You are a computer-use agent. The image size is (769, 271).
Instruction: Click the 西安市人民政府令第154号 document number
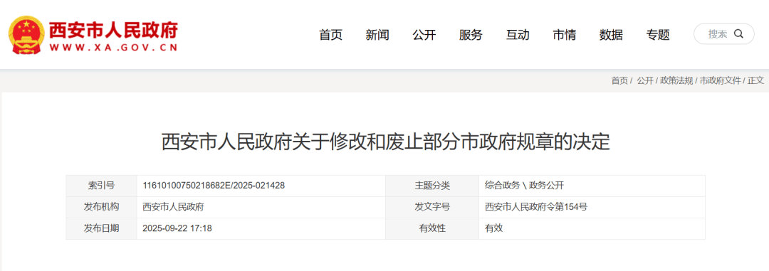click(536, 207)
